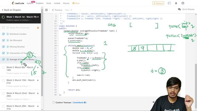The height and width of the screenshot is (111, 197).
Task: Toggle the Set Mismatch checkbox
Action: [3, 40]
